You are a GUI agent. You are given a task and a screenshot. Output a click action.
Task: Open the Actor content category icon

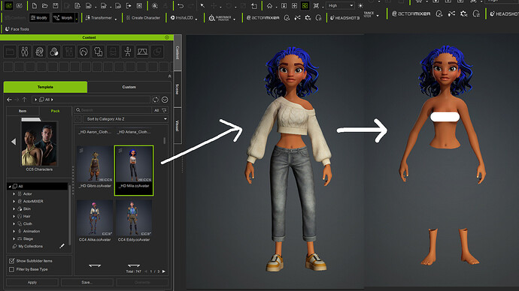[x=25, y=52]
